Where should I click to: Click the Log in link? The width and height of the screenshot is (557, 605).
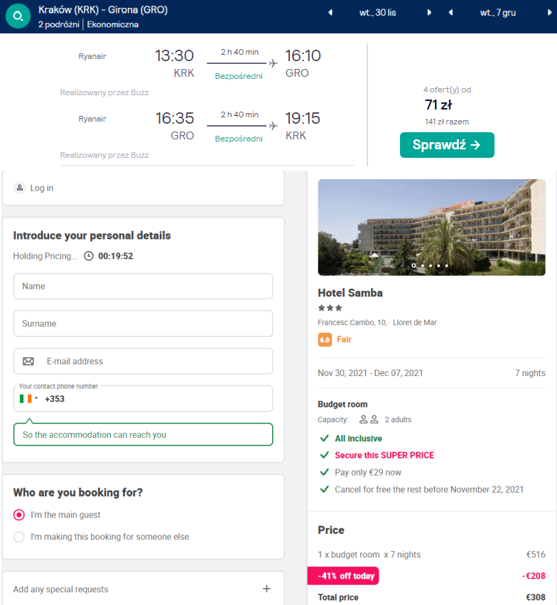(x=42, y=188)
